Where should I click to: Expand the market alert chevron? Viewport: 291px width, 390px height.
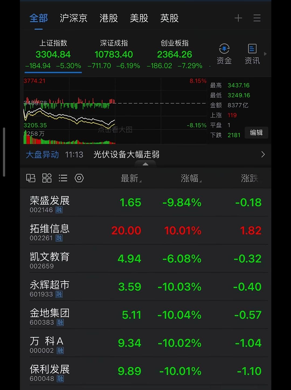tap(263, 154)
